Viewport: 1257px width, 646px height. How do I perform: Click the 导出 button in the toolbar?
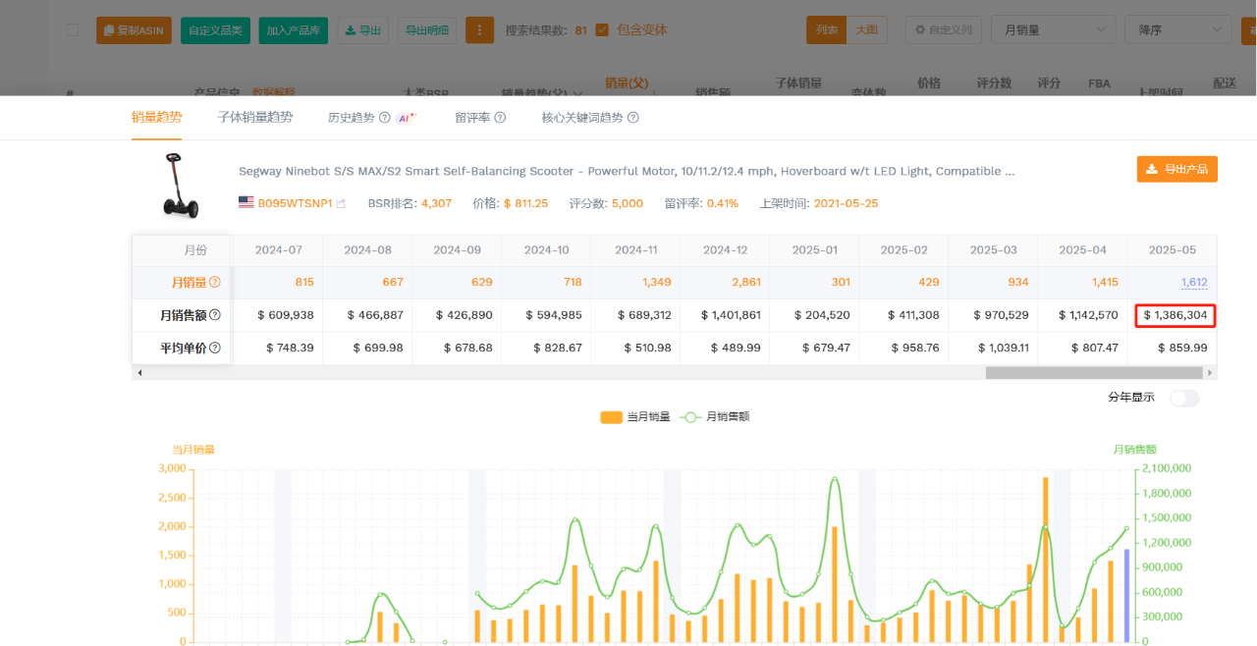(362, 30)
